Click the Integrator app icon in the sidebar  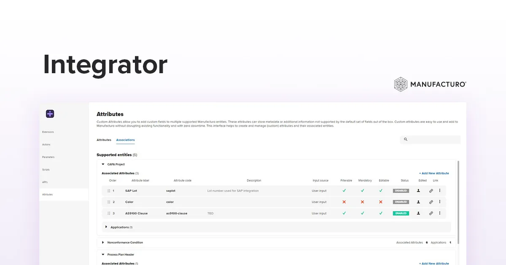pyautogui.click(x=49, y=114)
